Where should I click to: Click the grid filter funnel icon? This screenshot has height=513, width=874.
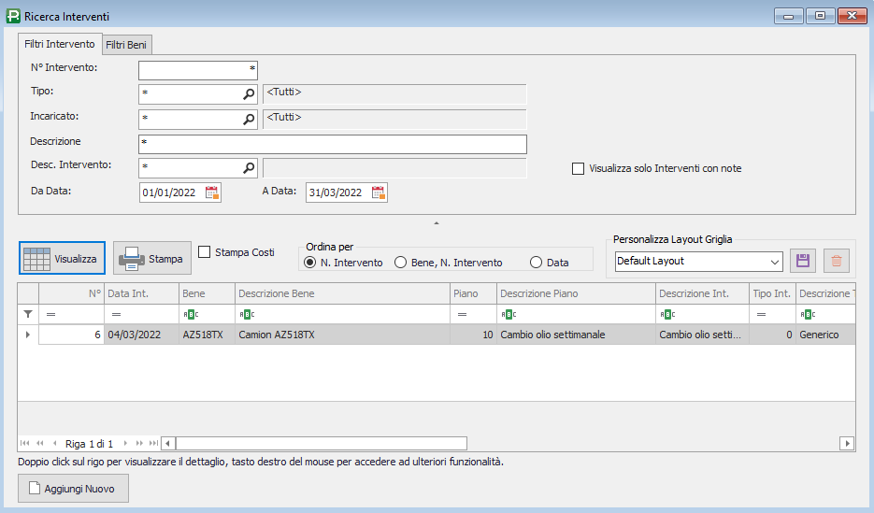(27, 315)
